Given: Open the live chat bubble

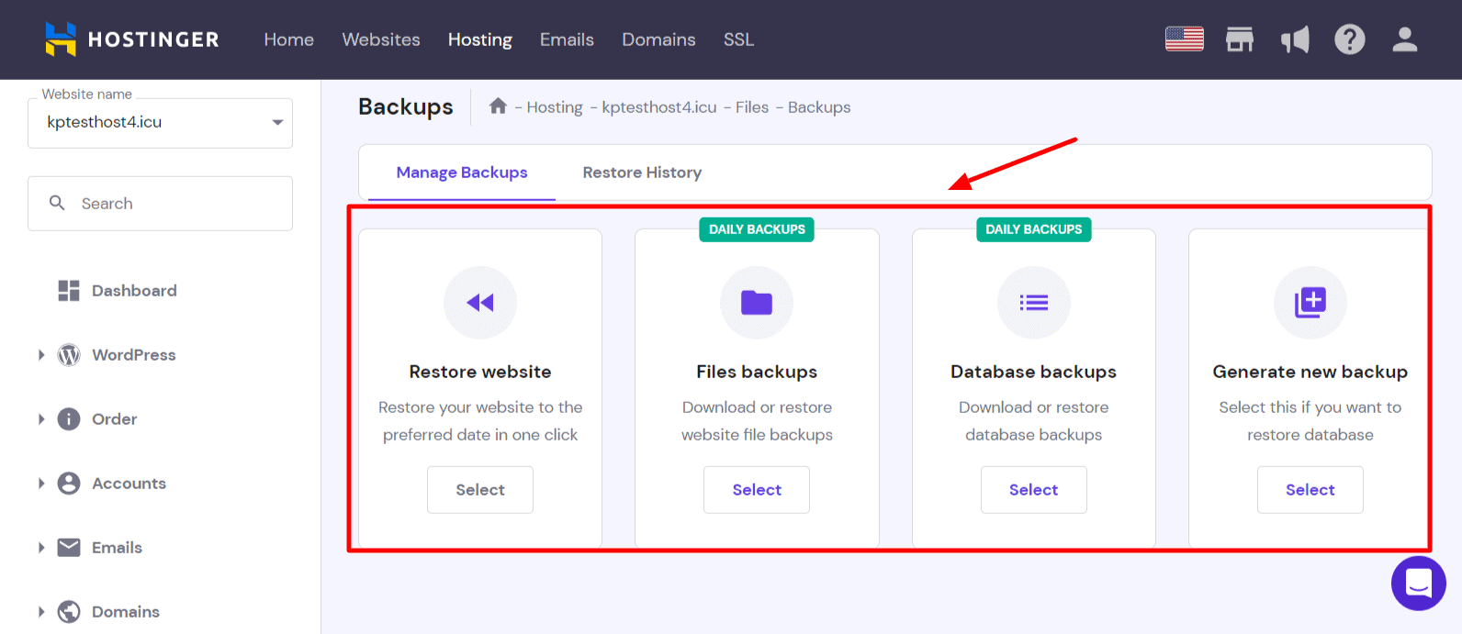Looking at the screenshot, I should [x=1418, y=583].
